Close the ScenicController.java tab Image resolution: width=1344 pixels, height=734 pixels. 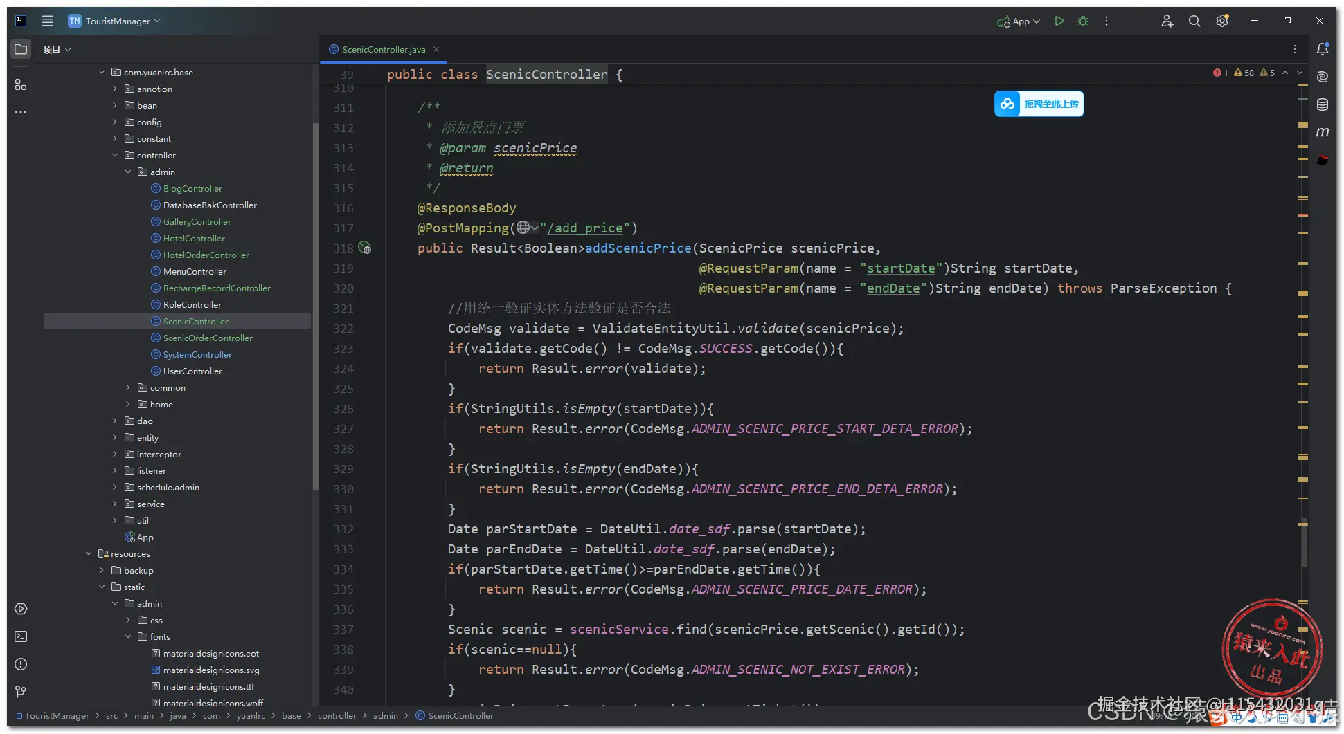pyautogui.click(x=436, y=49)
